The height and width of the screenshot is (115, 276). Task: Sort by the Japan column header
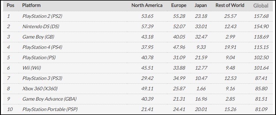(201, 5)
